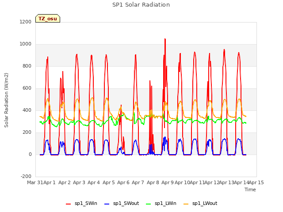283x212 pixels.
Task: Click the Solar Radiation (W/m2) axis title
Action: pos(6,100)
